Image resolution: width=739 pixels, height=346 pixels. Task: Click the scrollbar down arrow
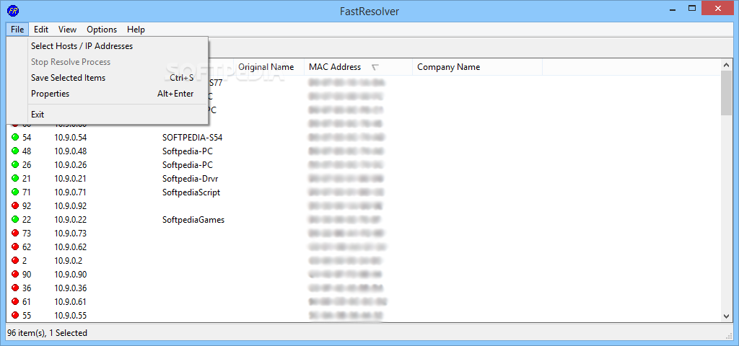(726, 316)
